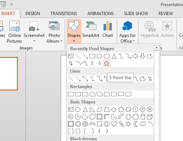
Task: Click shapes gallery scroll up arrow
Action: (156, 48)
